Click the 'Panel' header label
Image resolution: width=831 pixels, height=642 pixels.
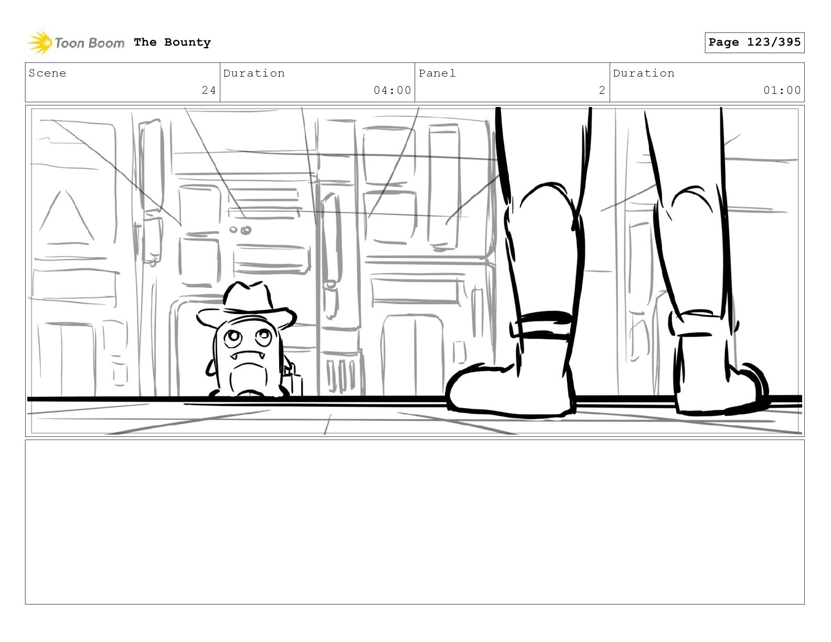click(437, 73)
